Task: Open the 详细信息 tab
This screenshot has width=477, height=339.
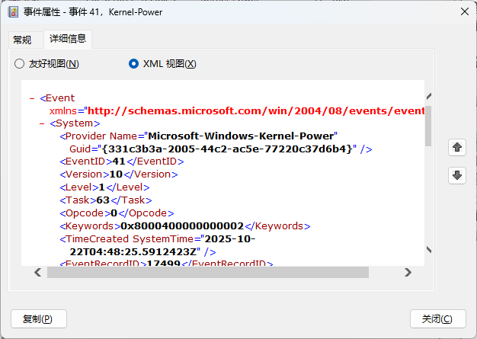Action: pos(68,39)
